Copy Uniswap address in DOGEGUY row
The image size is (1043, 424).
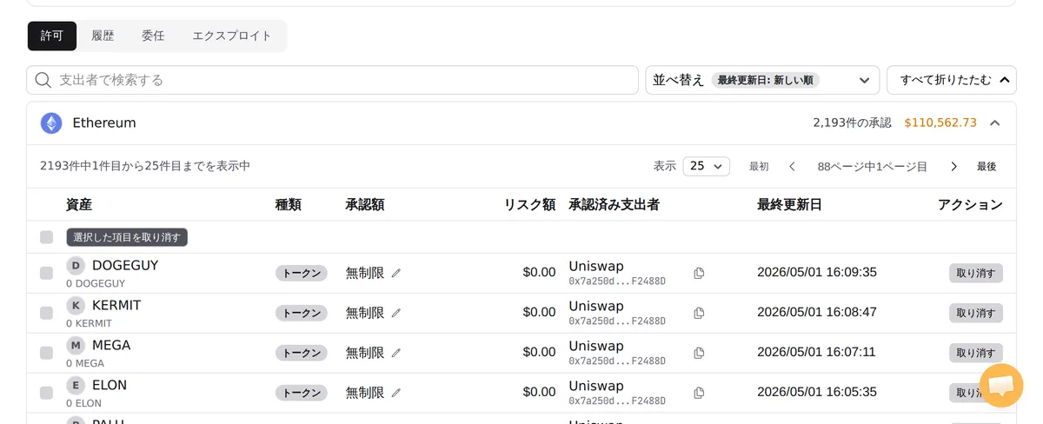coord(699,273)
